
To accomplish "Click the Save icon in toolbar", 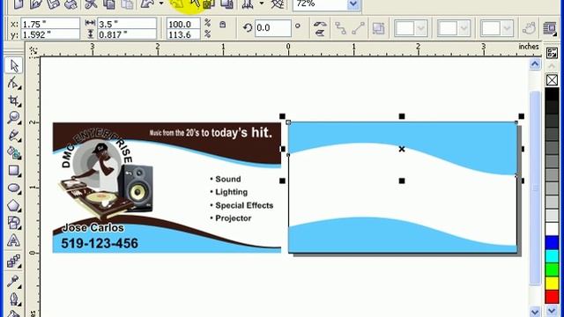I will 53,4.
